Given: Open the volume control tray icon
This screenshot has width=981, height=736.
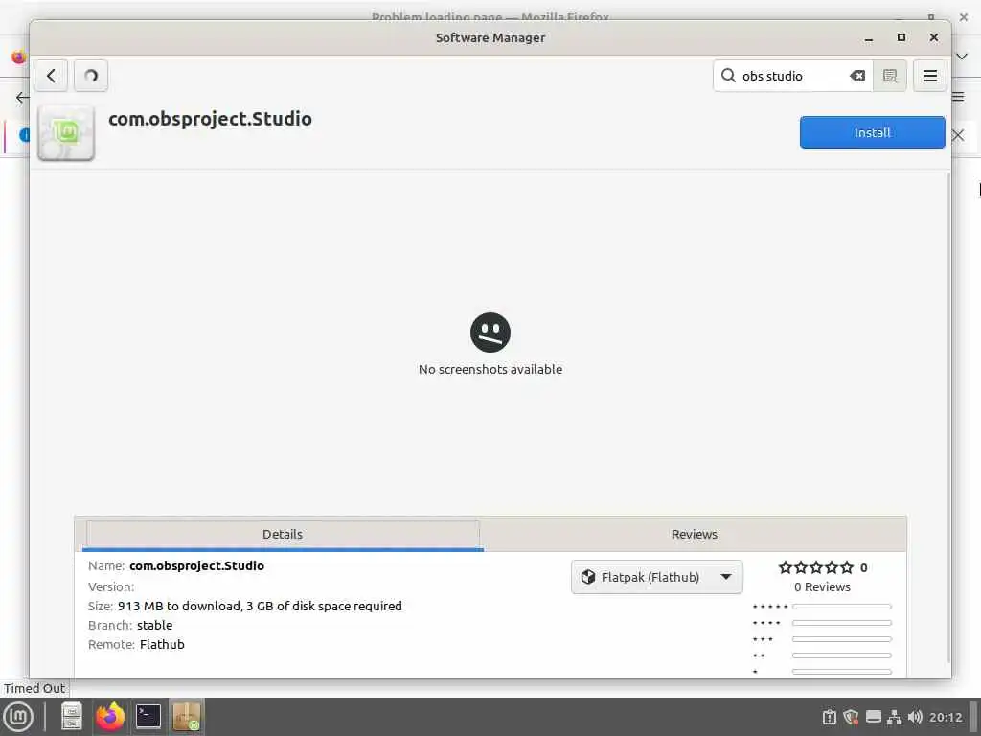Looking at the screenshot, I should pyautogui.click(x=915, y=717).
